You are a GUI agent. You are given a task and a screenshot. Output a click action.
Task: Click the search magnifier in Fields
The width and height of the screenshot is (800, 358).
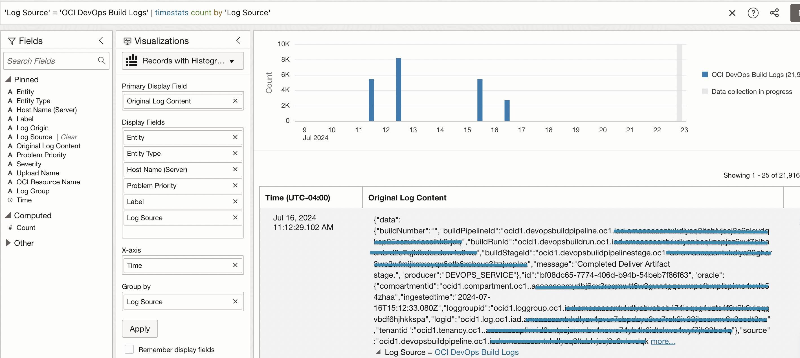click(x=102, y=61)
